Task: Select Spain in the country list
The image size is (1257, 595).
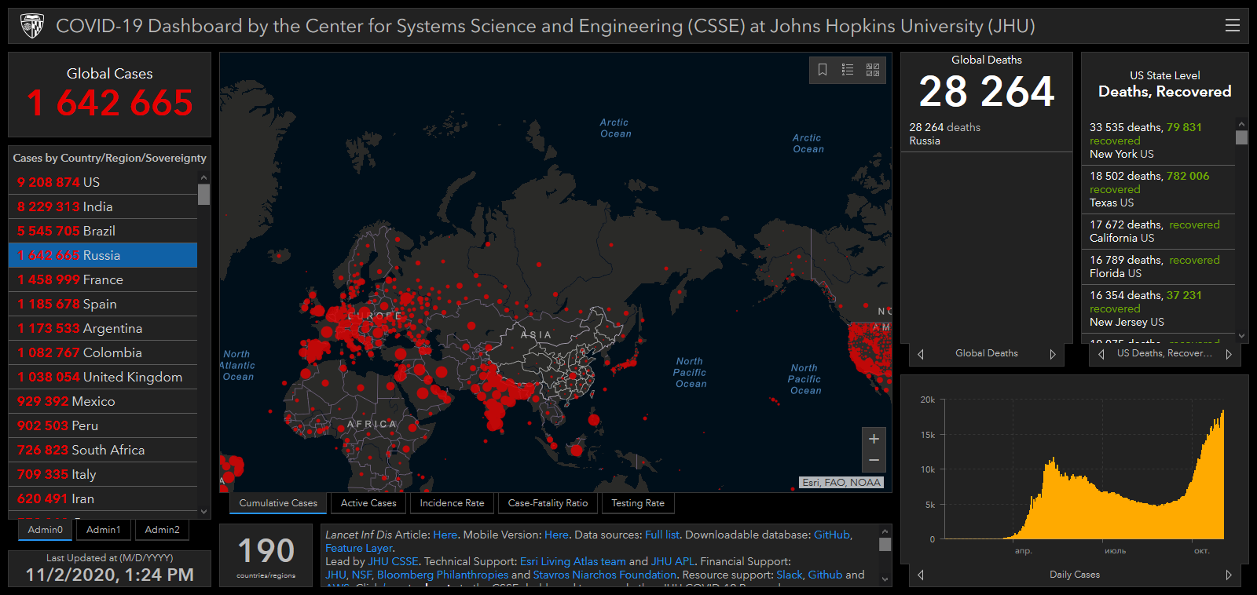Action: click(x=103, y=304)
